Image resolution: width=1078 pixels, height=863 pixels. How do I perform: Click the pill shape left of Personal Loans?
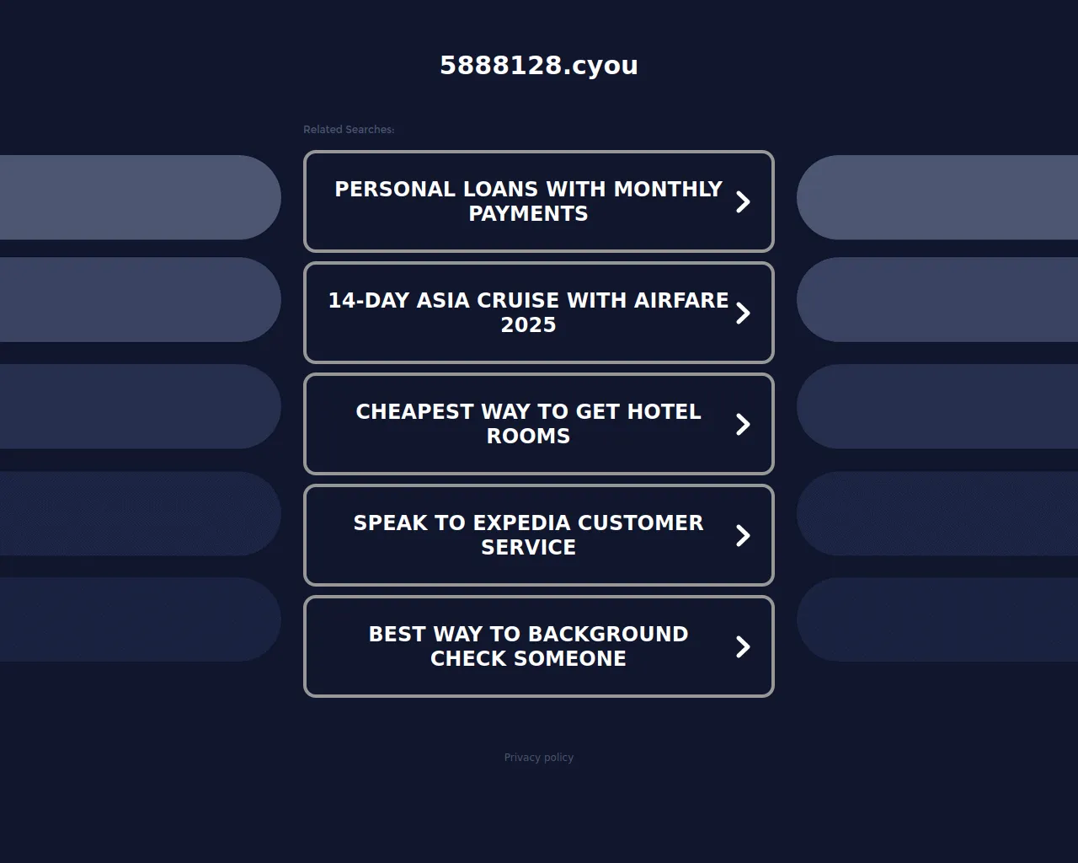coord(139,197)
